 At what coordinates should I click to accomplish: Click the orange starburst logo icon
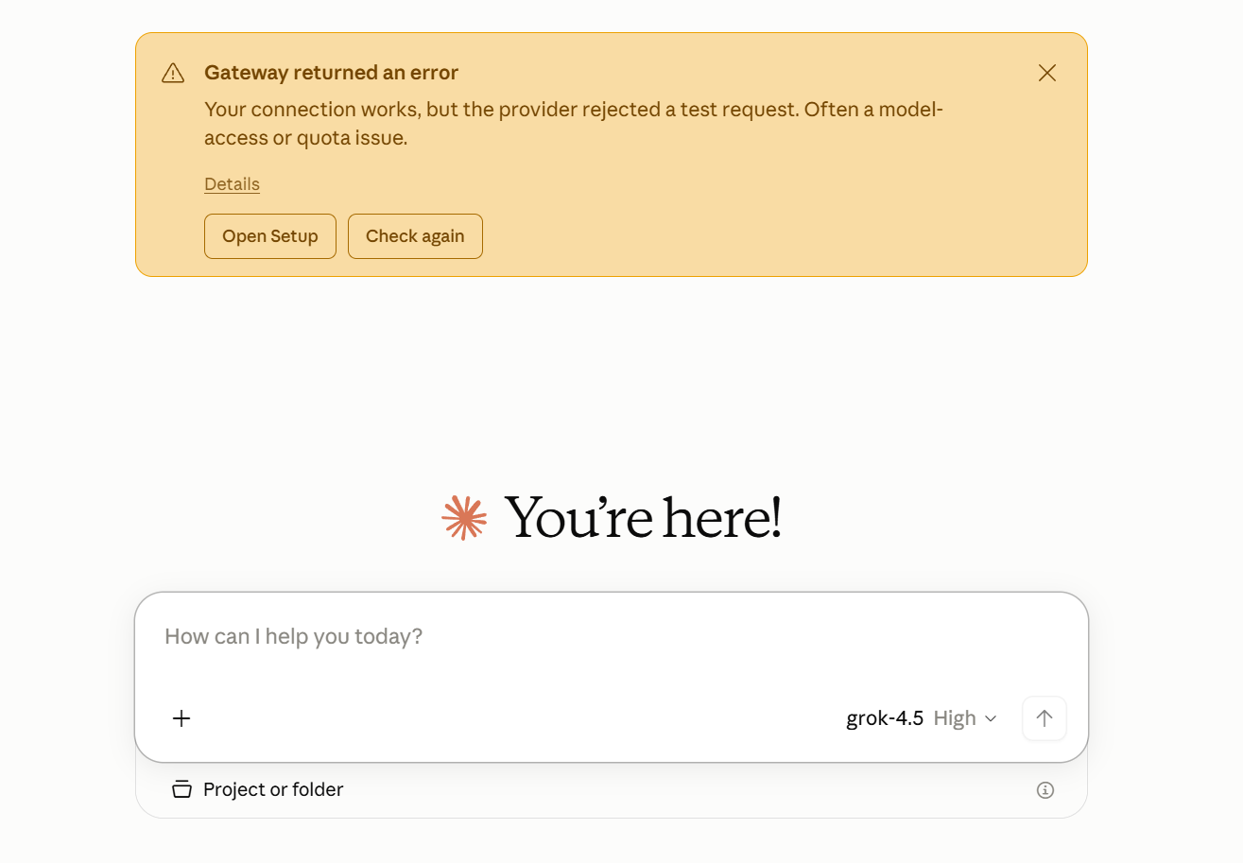click(x=464, y=517)
